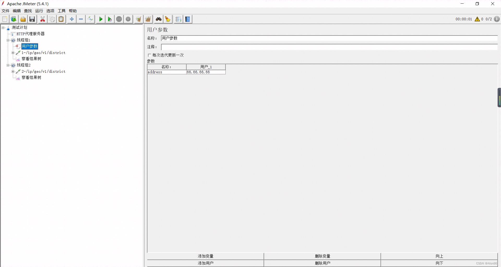This screenshot has height=267, width=501.
Task: Select 察看结果树 under 线程组2
Action: pyautogui.click(x=31, y=78)
